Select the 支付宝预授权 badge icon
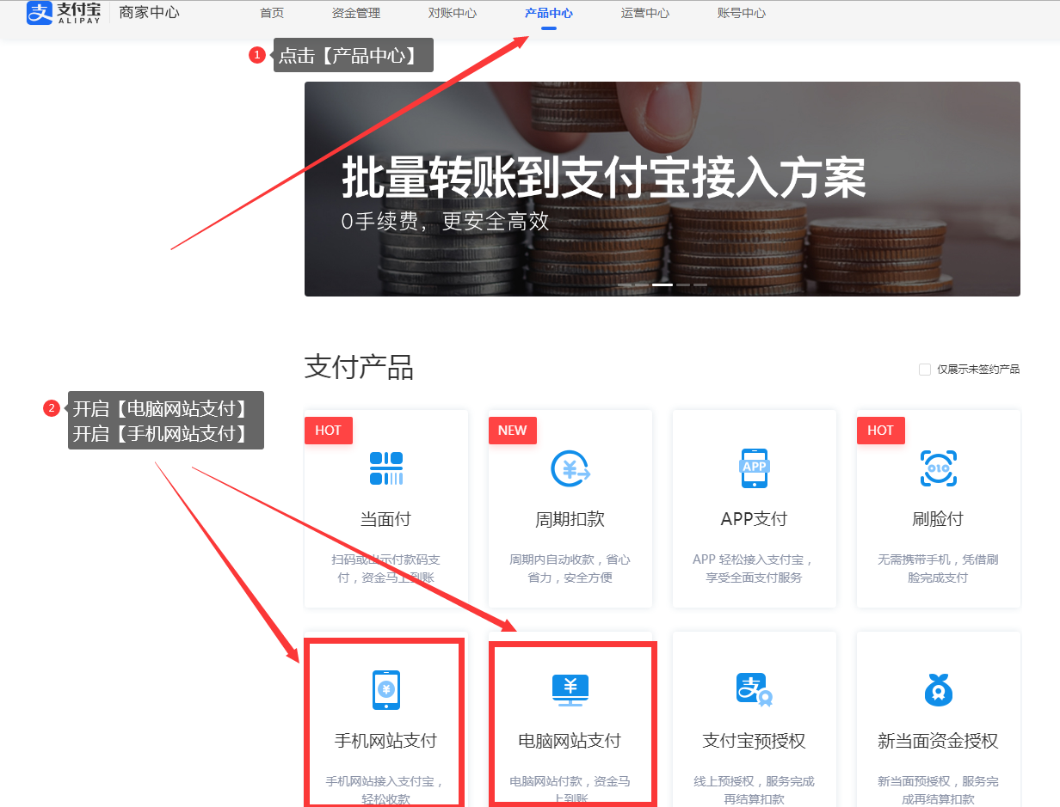This screenshot has width=1060, height=807. point(755,689)
